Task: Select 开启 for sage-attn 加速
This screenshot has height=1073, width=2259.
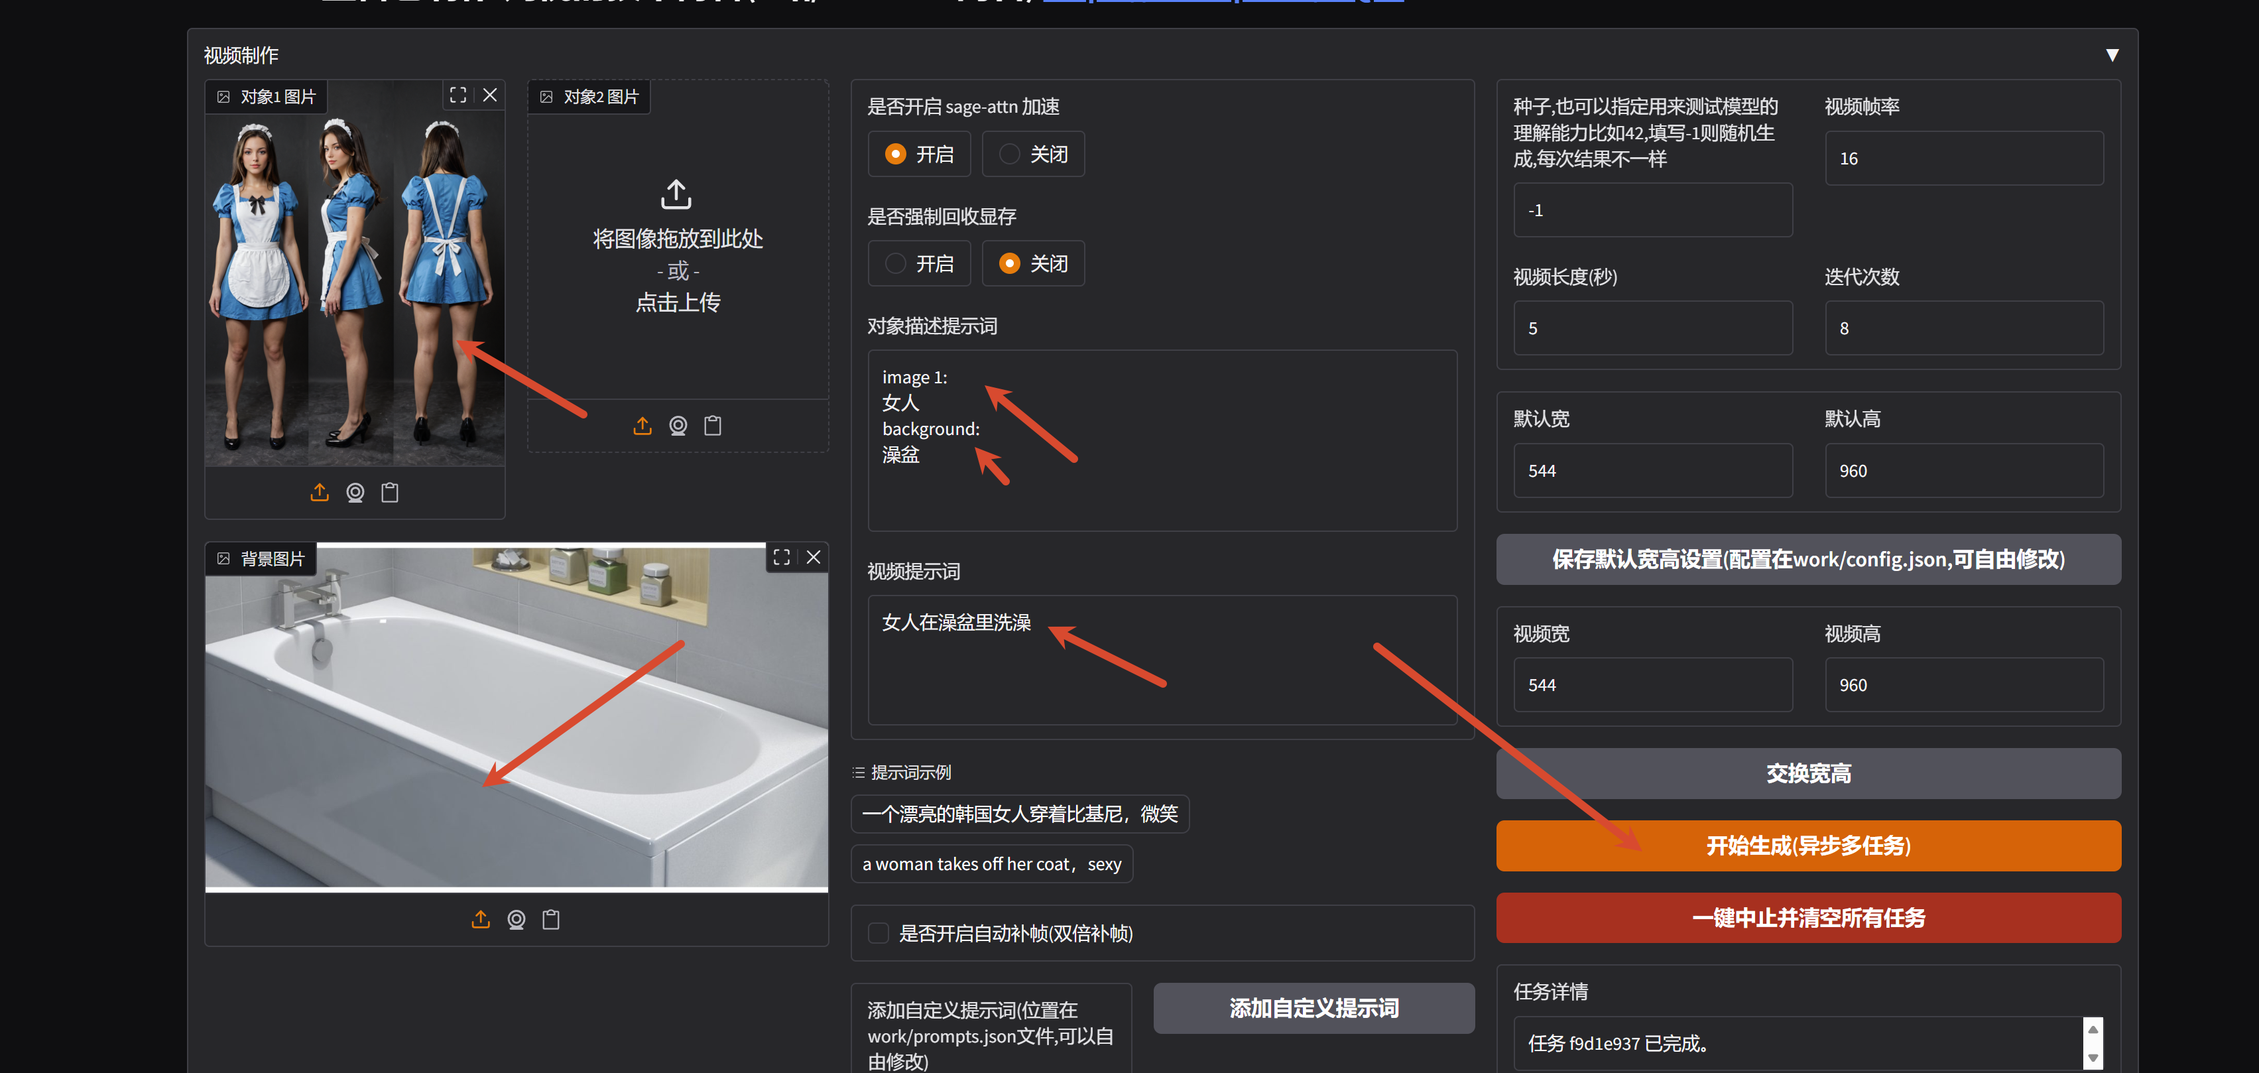Action: (x=919, y=155)
